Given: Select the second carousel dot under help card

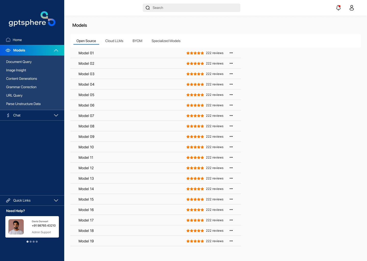Looking at the screenshot, I should [x=31, y=242].
